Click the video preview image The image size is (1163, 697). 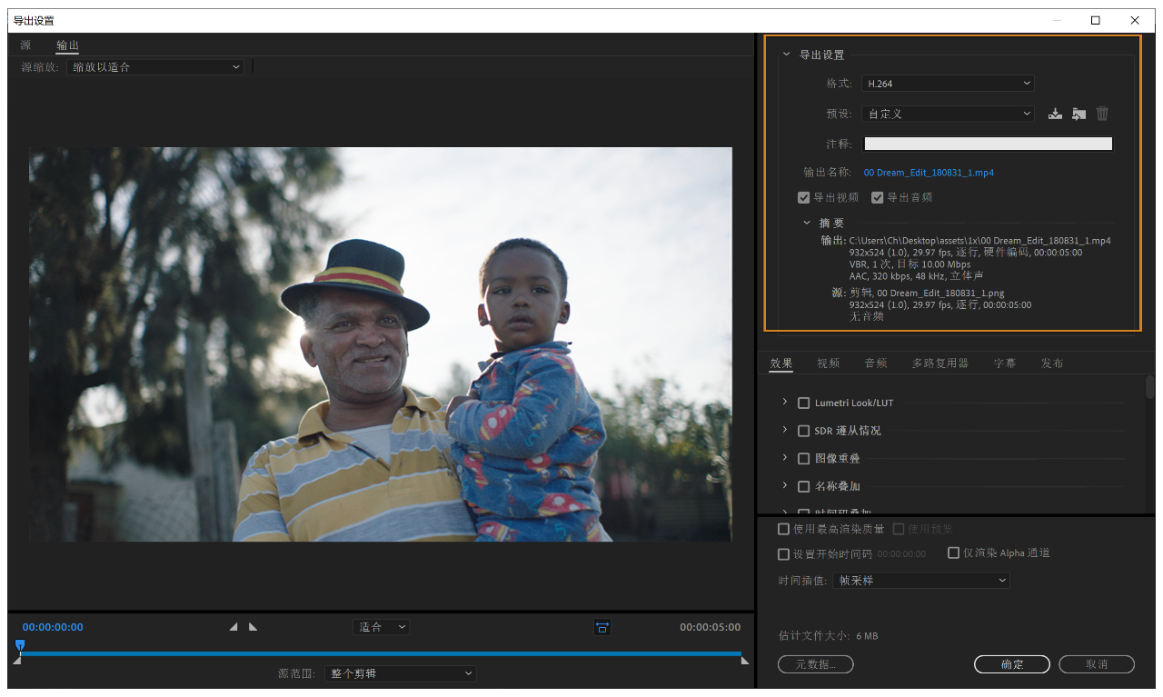point(380,344)
